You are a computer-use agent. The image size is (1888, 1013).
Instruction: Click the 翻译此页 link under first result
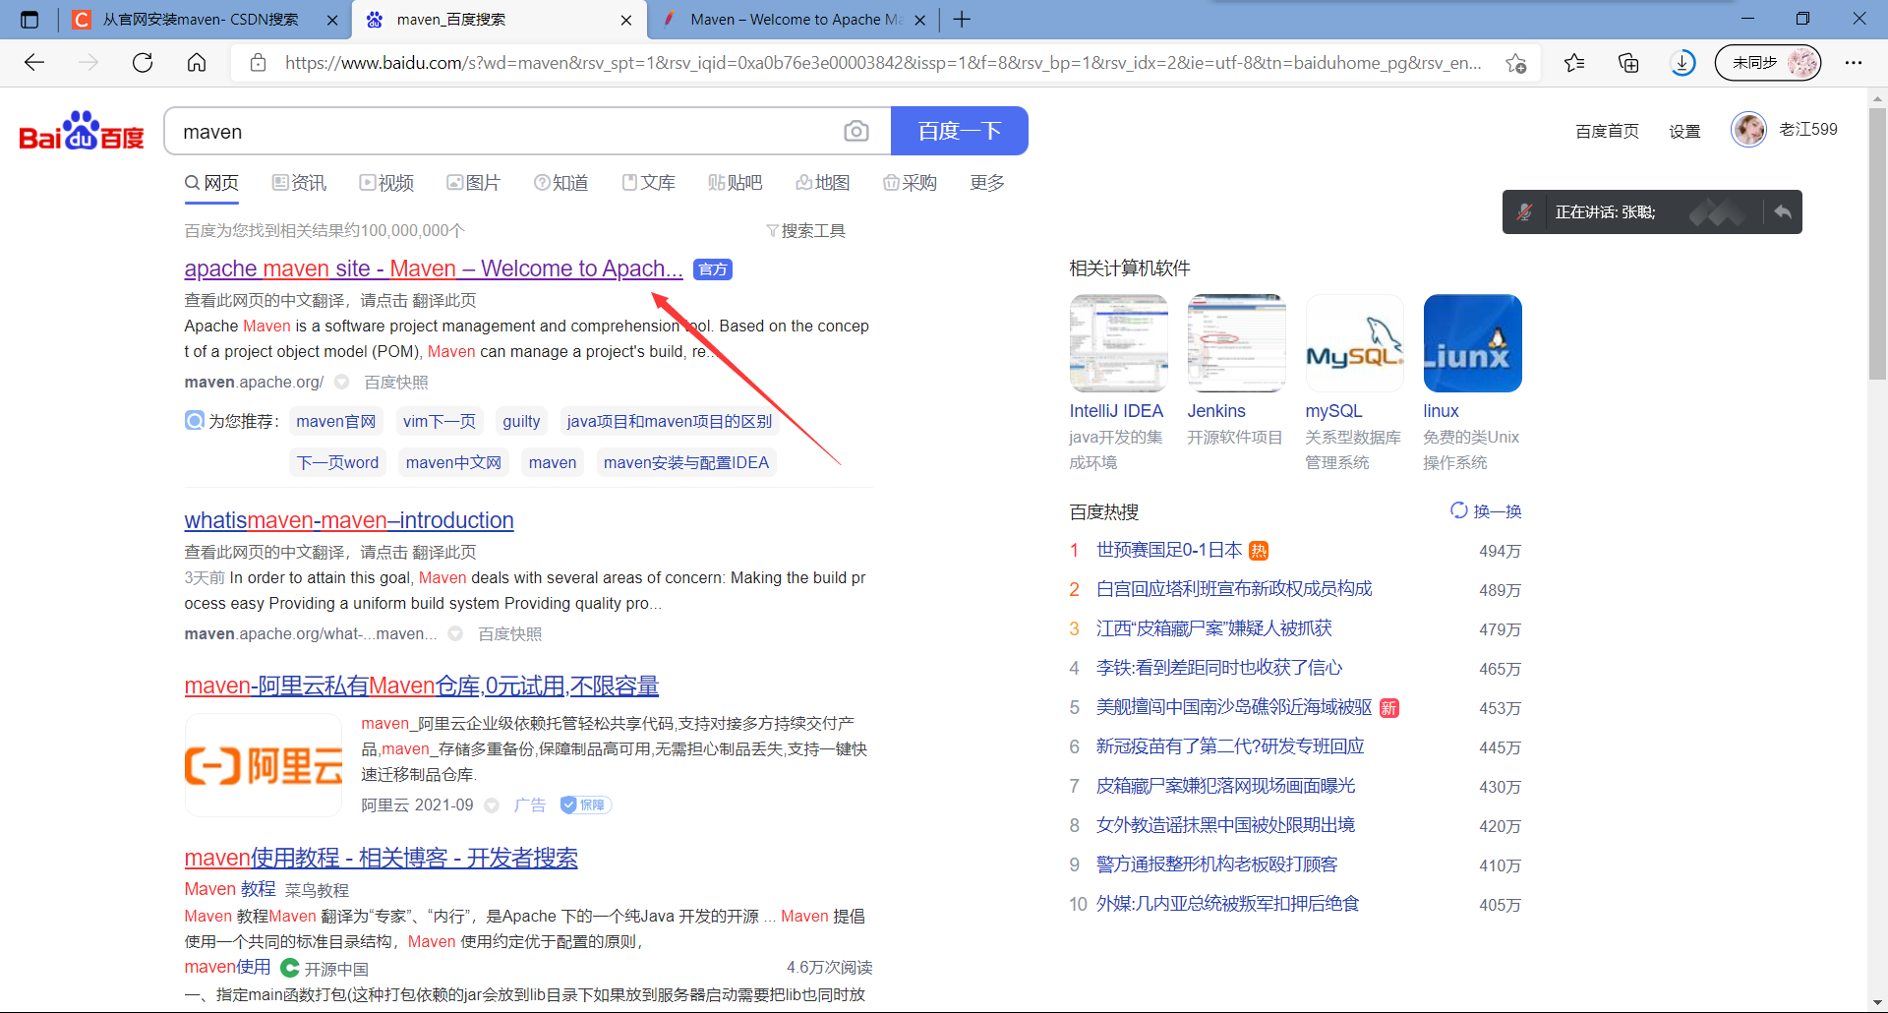[x=444, y=301]
